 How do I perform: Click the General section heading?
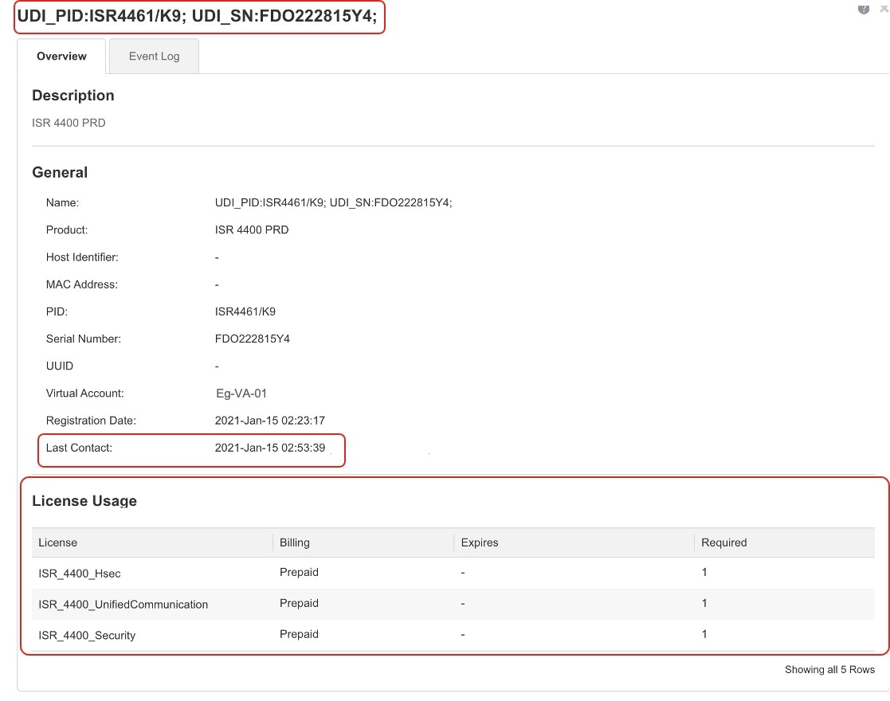[60, 173]
